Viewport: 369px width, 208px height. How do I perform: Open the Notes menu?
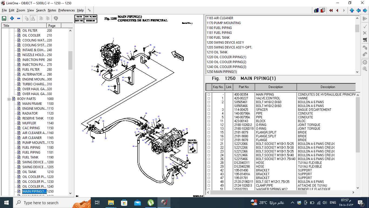click(x=52, y=10)
